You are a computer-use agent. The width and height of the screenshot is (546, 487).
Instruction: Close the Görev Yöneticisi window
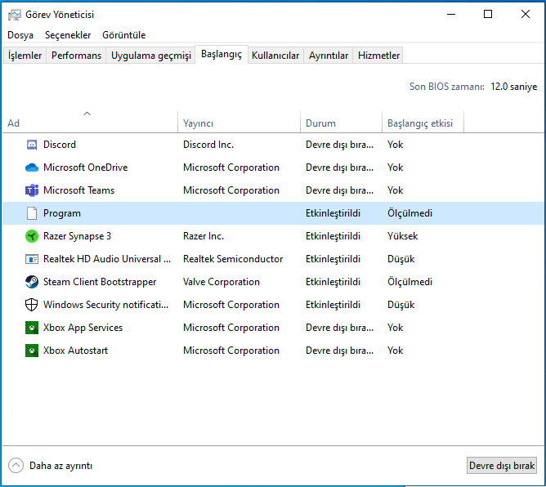click(x=526, y=14)
